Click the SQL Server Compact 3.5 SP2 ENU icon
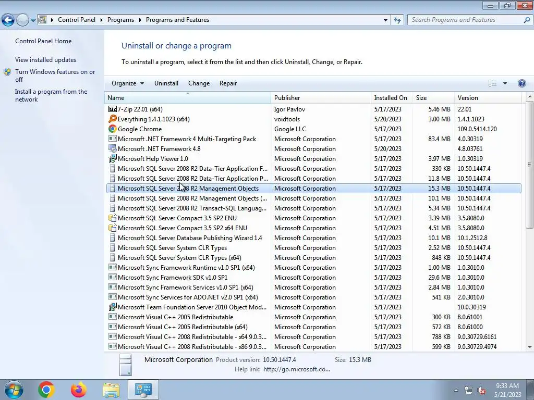Screen dimensions: 534x400 (113, 218)
